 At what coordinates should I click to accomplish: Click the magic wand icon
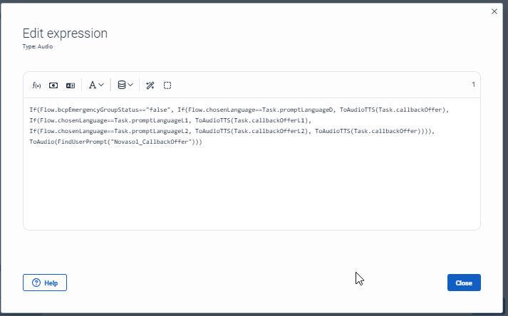point(150,85)
